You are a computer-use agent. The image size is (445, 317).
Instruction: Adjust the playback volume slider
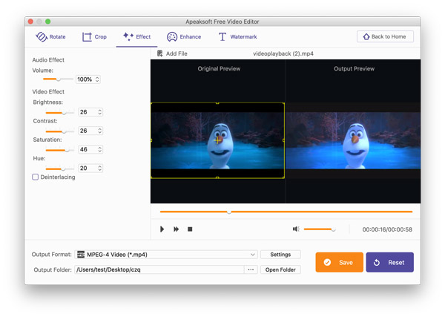320,229
